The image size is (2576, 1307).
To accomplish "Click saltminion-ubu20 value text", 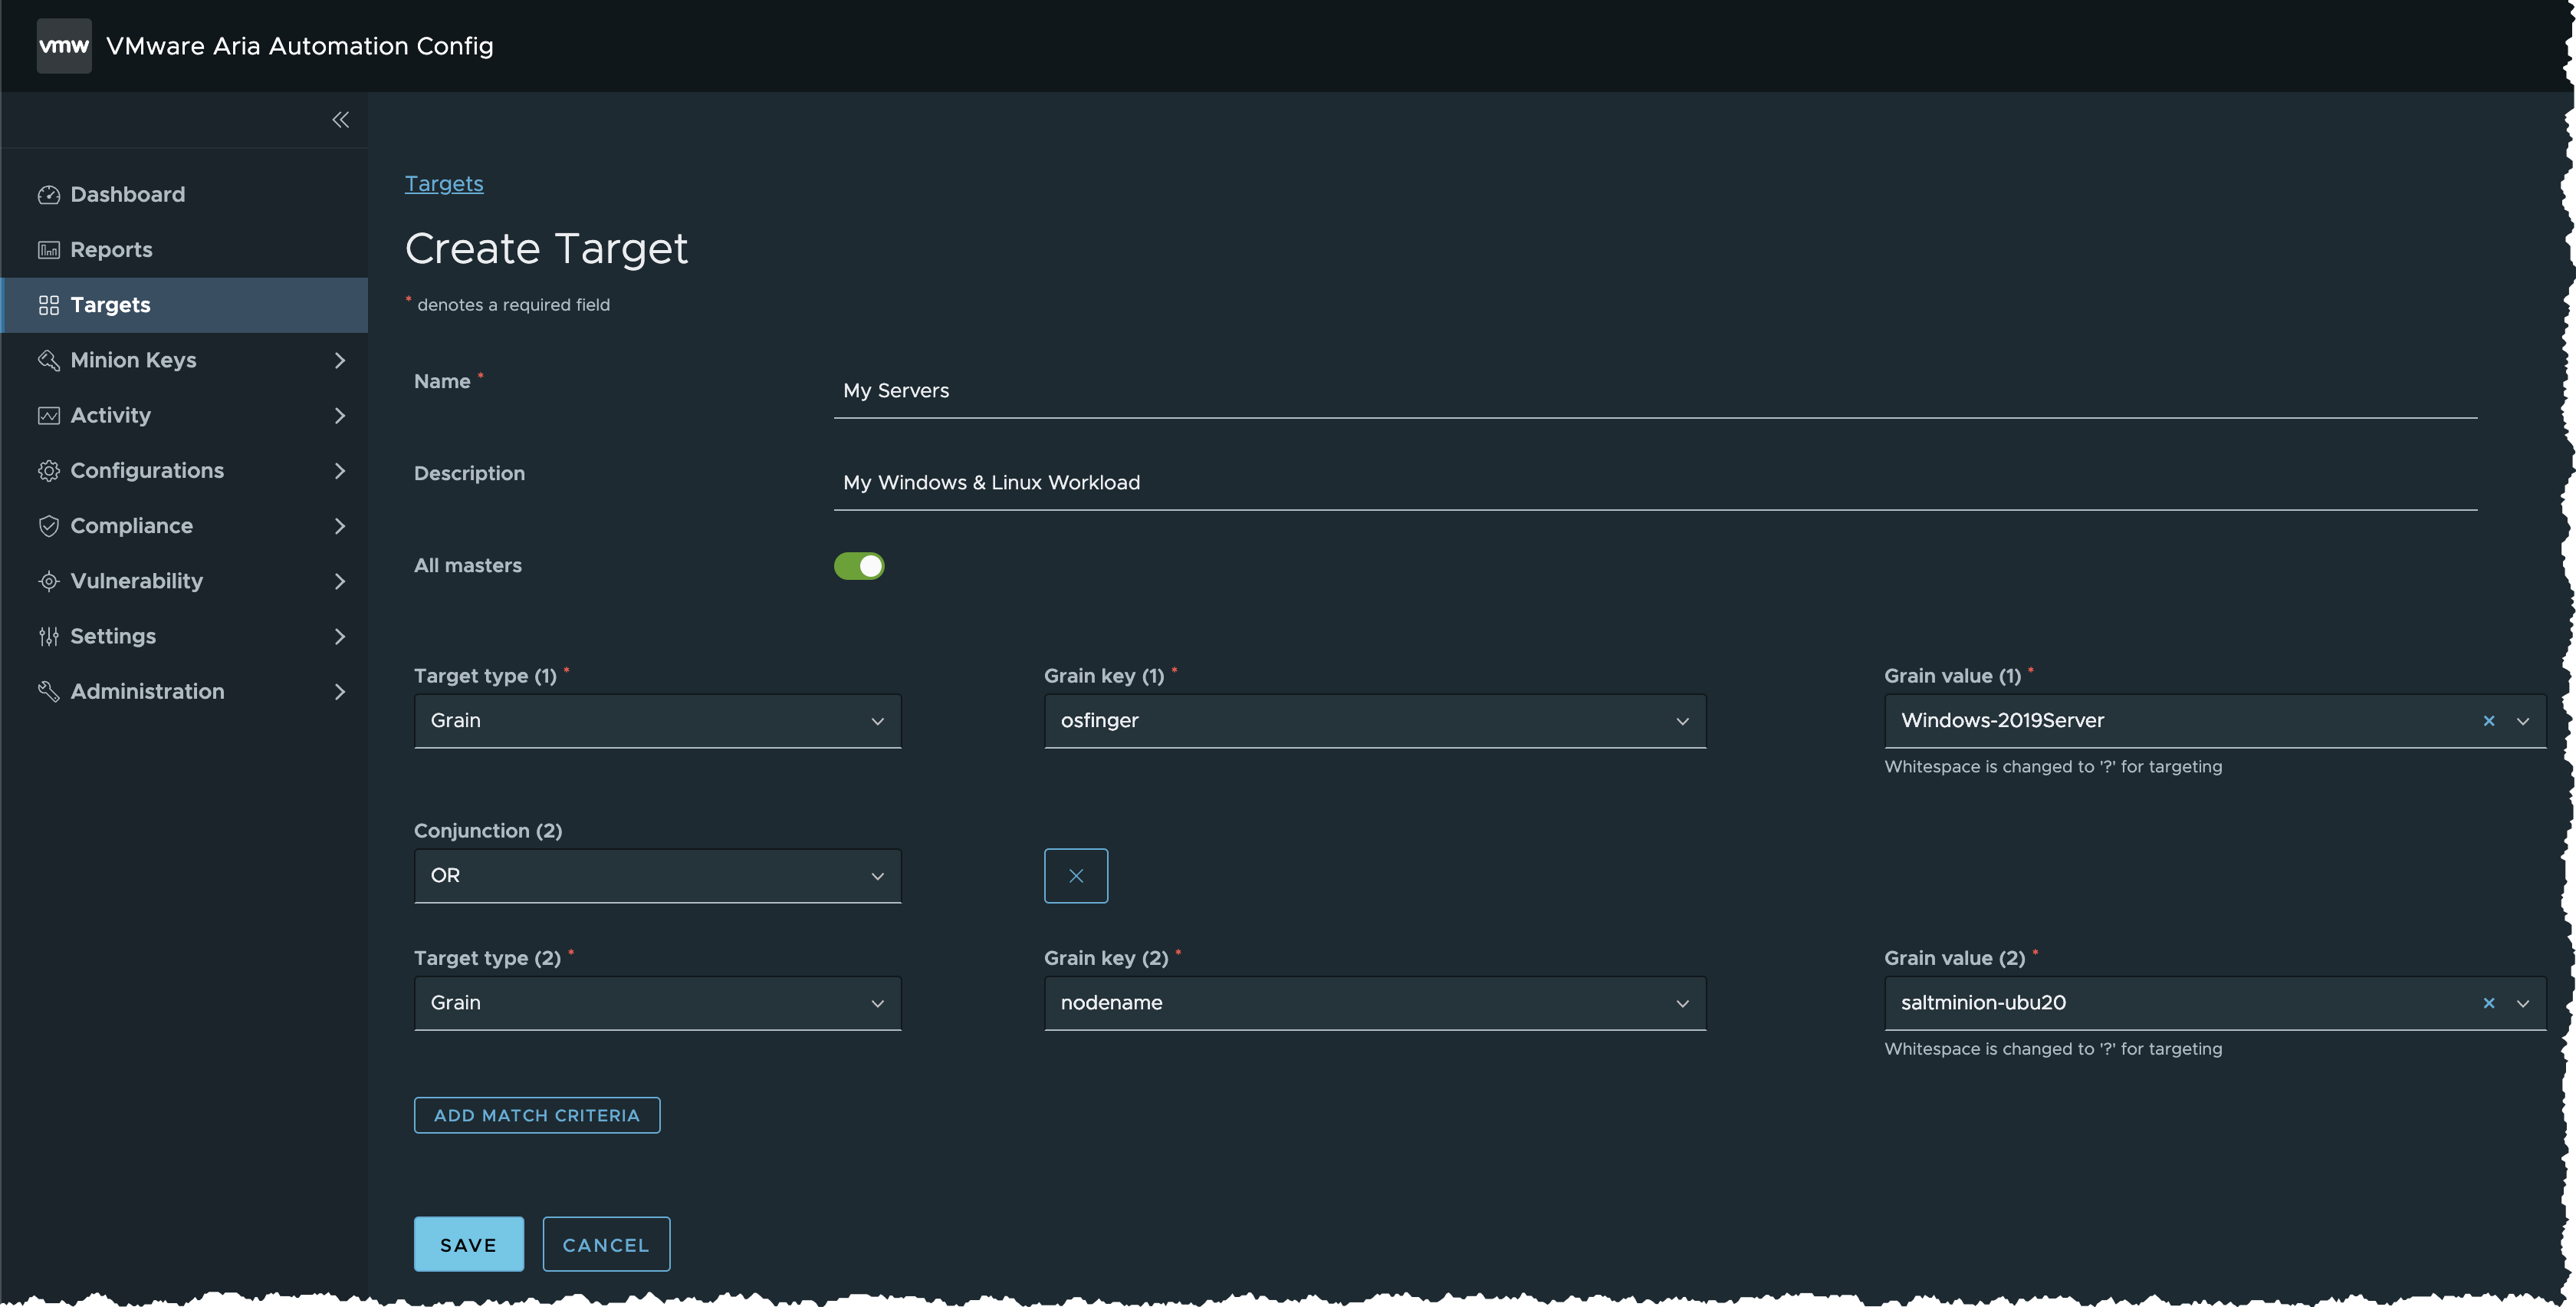I will pos(1983,1002).
